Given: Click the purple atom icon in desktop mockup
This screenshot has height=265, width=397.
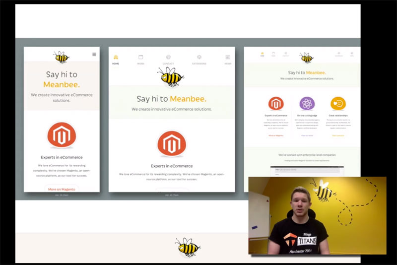Looking at the screenshot, I should (x=307, y=104).
